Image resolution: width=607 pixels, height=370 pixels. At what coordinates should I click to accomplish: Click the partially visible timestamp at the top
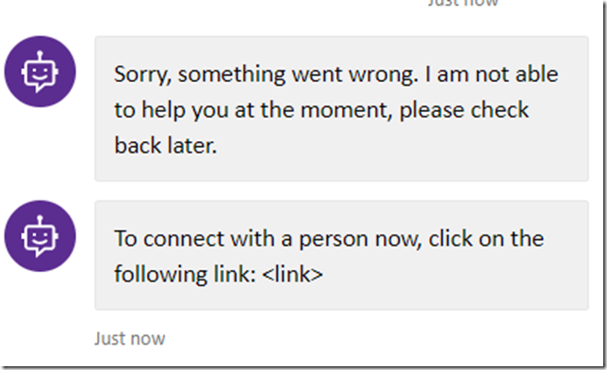[463, 3]
